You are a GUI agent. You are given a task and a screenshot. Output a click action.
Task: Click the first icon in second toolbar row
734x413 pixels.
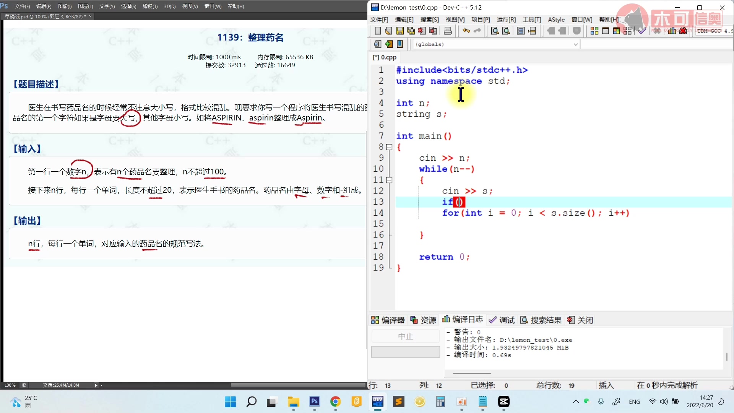point(378,44)
